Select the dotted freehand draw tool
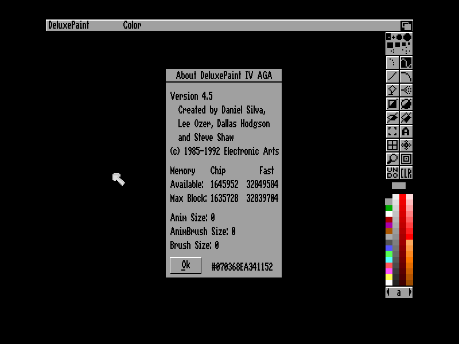The width and height of the screenshot is (459, 344). click(x=392, y=62)
